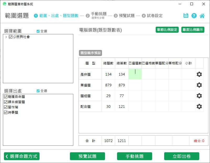Image resolution: width=210 pixels, height=163 pixels.
Task: Open settings gear for 配合題 row
Action: pos(199,106)
